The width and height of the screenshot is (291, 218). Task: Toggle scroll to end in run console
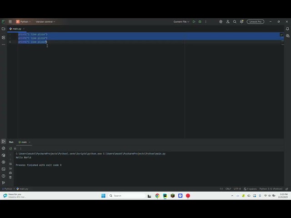pyautogui.click(x=10, y=168)
